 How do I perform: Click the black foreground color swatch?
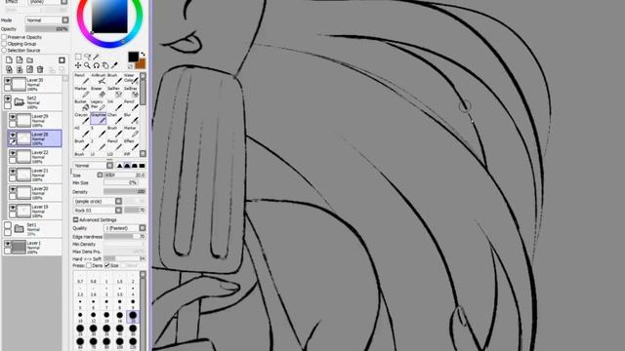[133, 57]
